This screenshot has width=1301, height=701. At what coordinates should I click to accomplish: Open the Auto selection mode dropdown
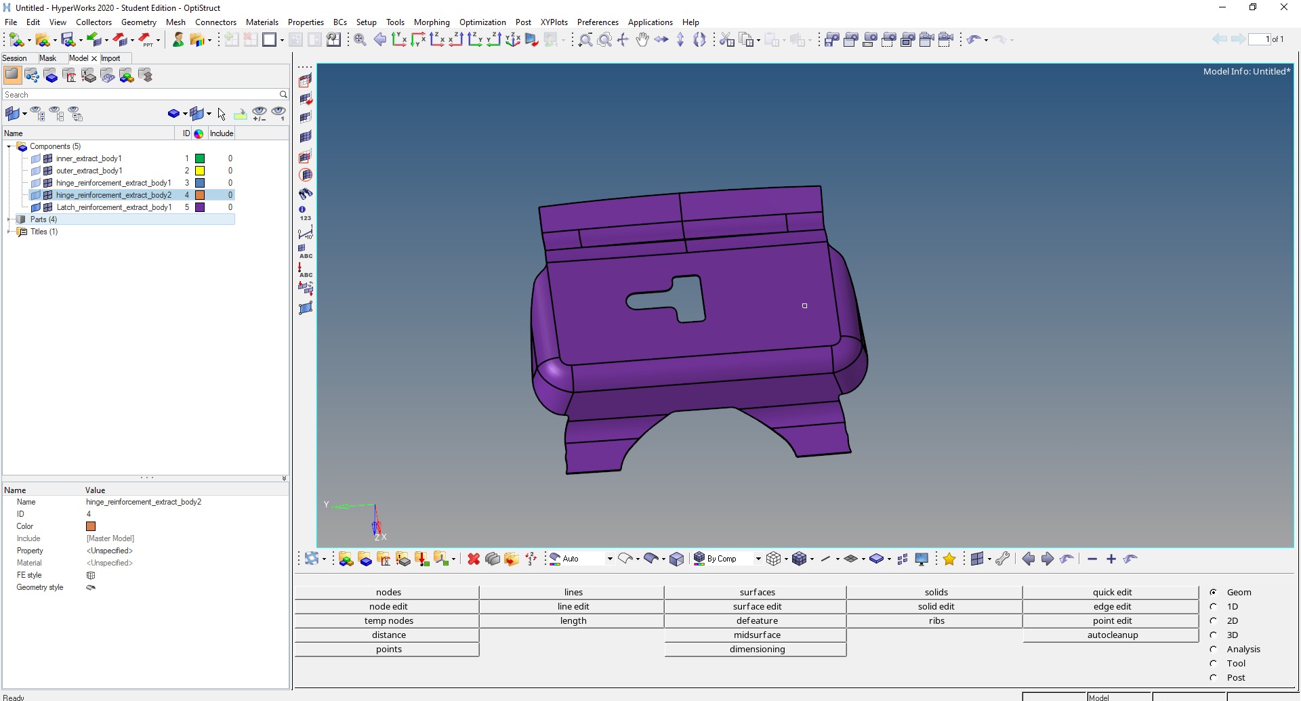(x=610, y=559)
